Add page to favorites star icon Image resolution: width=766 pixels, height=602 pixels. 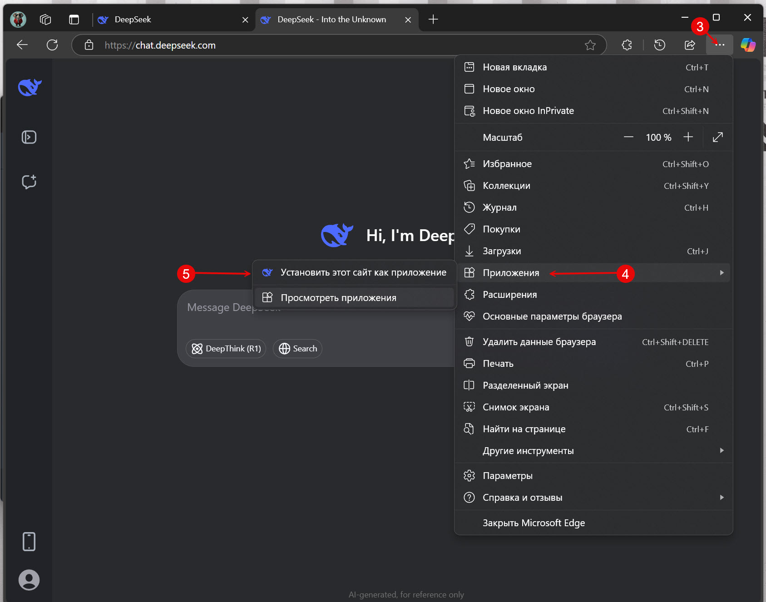(x=590, y=45)
